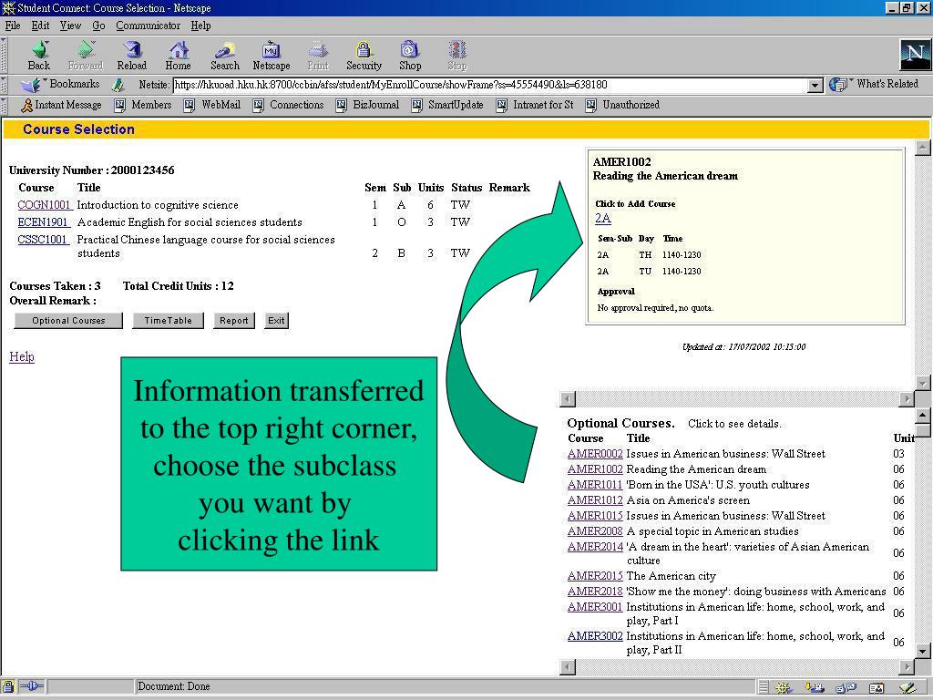Click the Forward toolbar icon
Viewport: 933px width, 700px height.
[86, 56]
